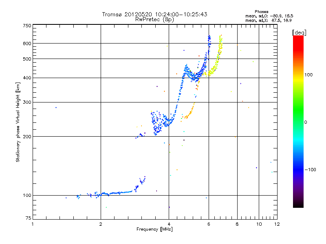The height and width of the screenshot is (244, 326).
Task: Click the "mean, sd,O: -80.9, 15.5" line
Action: (269, 16)
